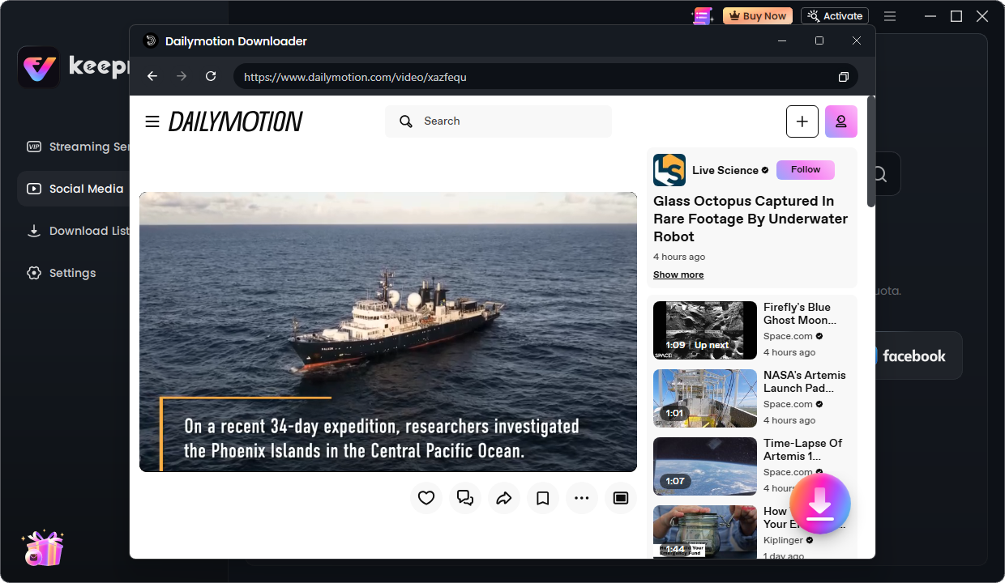Open the Live Science channel name

coord(725,170)
